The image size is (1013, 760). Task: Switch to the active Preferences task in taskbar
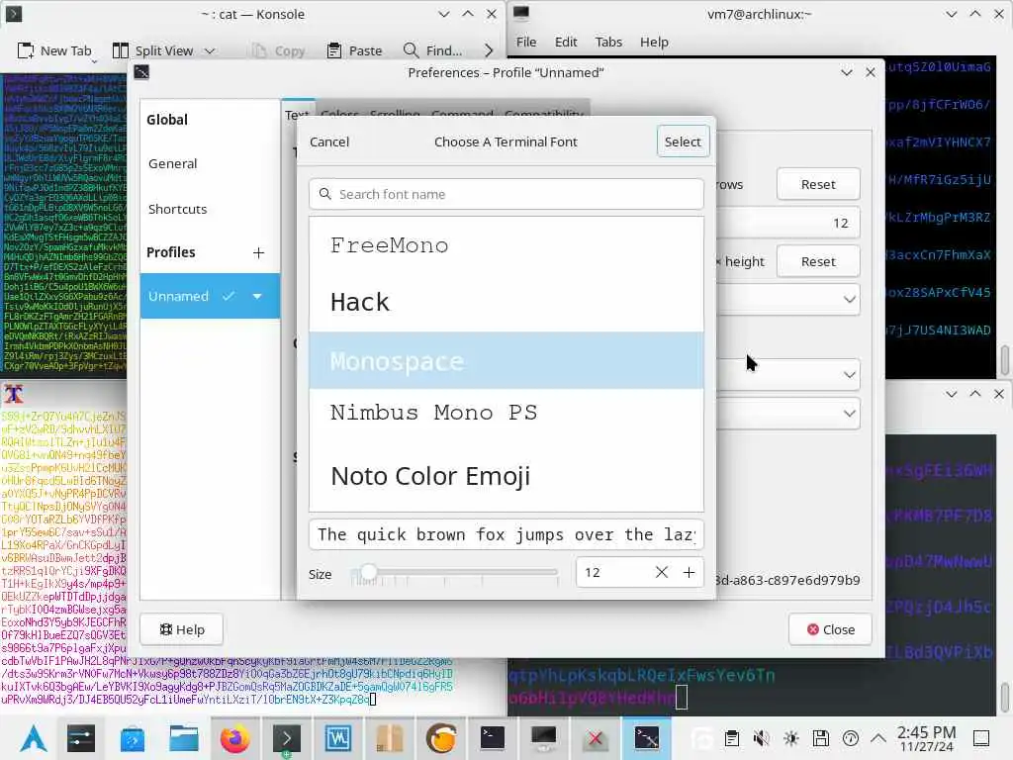647,738
